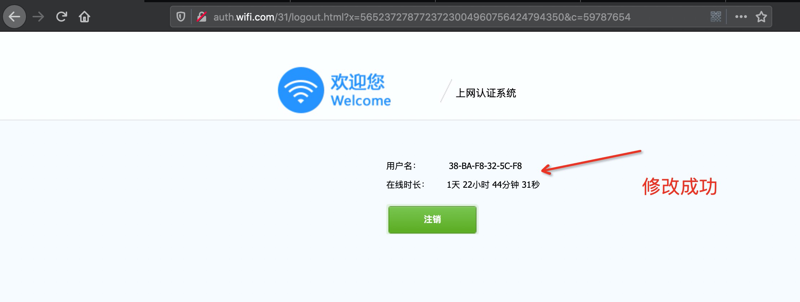
Task: Show insecure connection info via lock icon
Action: pos(201,17)
